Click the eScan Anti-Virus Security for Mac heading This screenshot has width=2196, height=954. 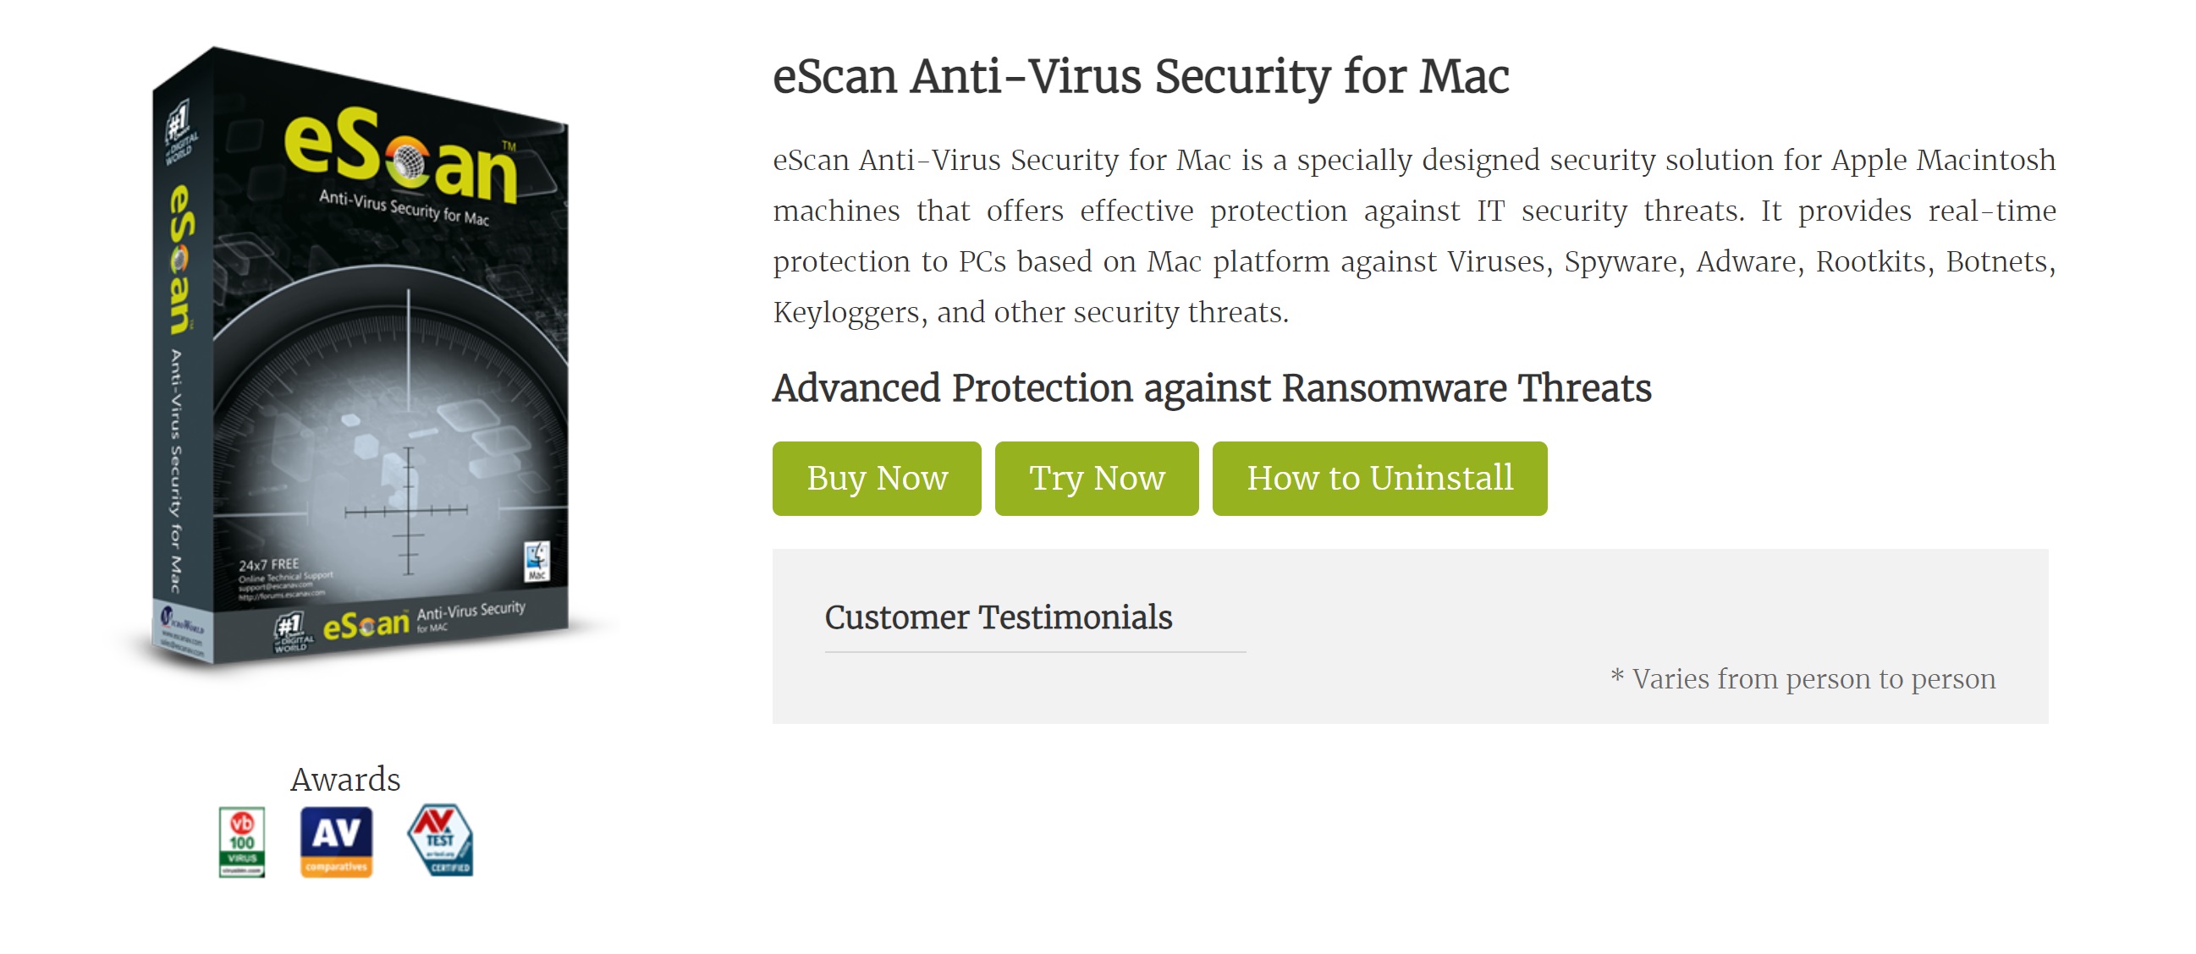[x=1140, y=79]
